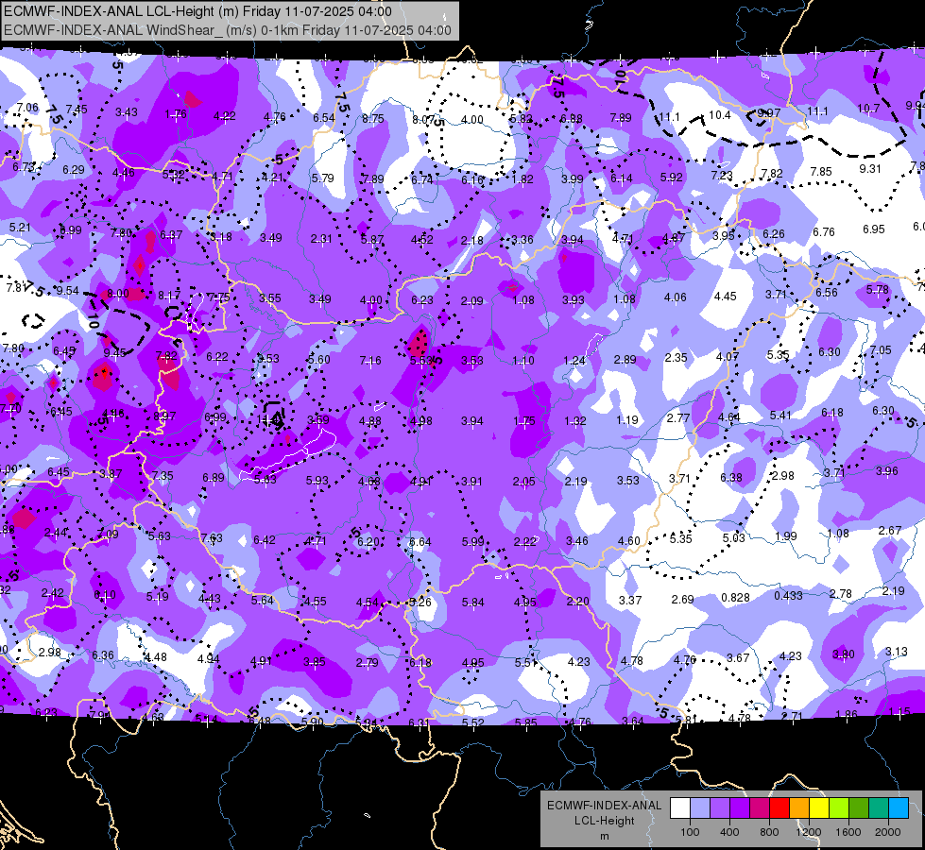
Task: Click the wind shear value 2.31
Action: point(321,238)
